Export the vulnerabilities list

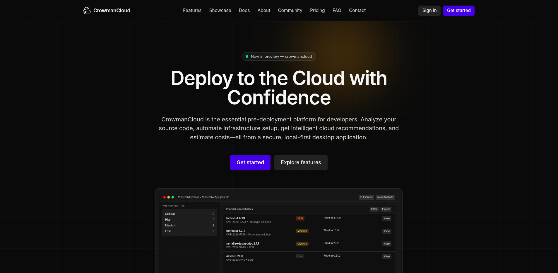pyautogui.click(x=386, y=209)
